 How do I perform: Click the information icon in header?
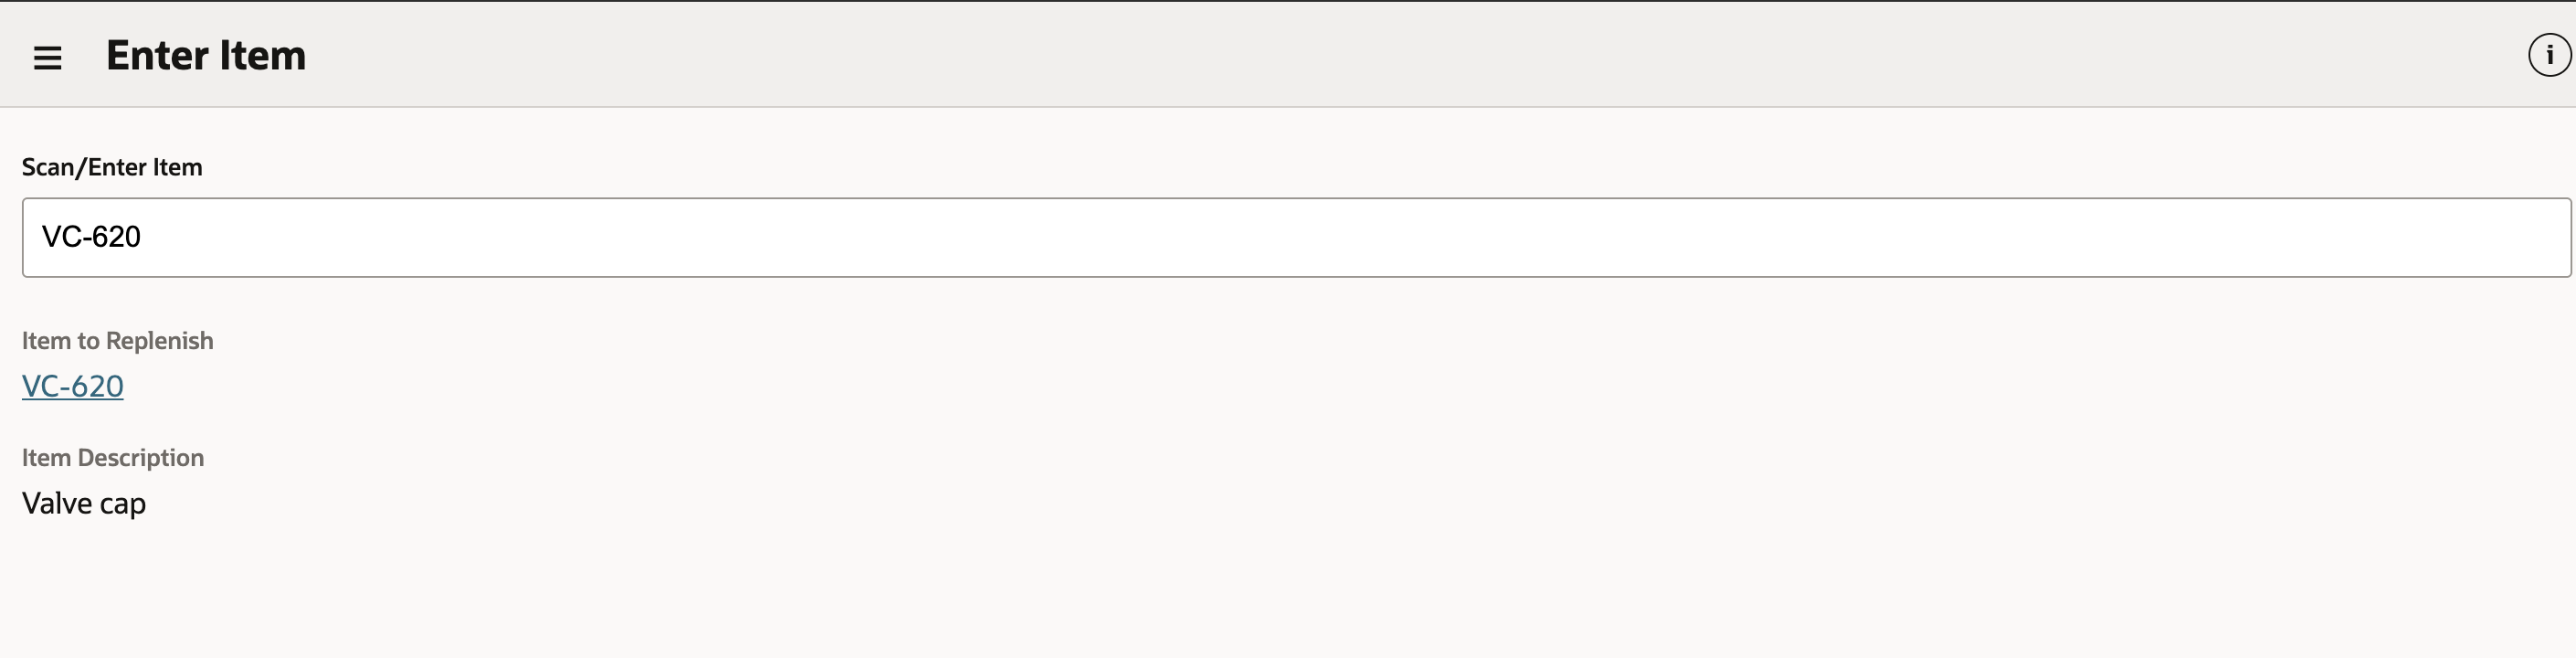coord(2549,55)
